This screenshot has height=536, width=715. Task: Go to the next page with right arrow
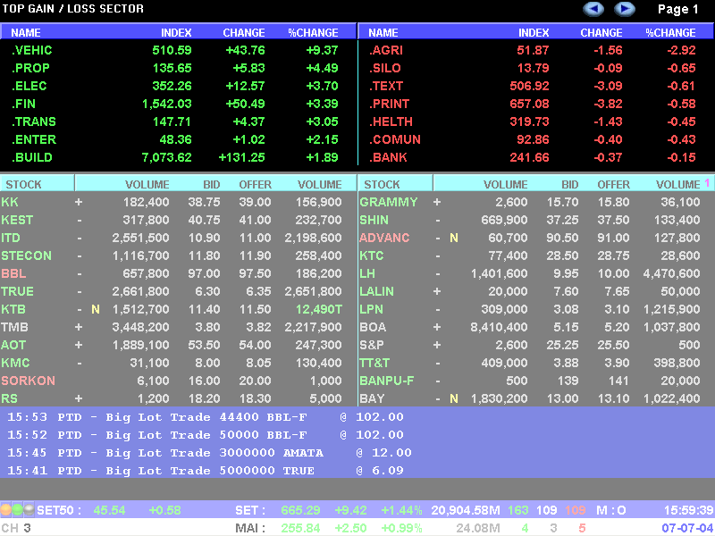(624, 9)
